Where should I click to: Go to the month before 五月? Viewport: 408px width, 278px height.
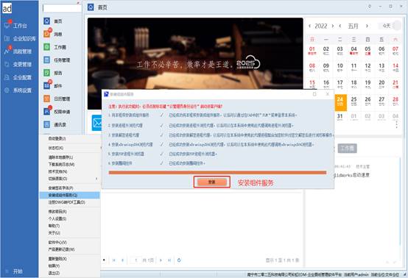click(x=340, y=26)
